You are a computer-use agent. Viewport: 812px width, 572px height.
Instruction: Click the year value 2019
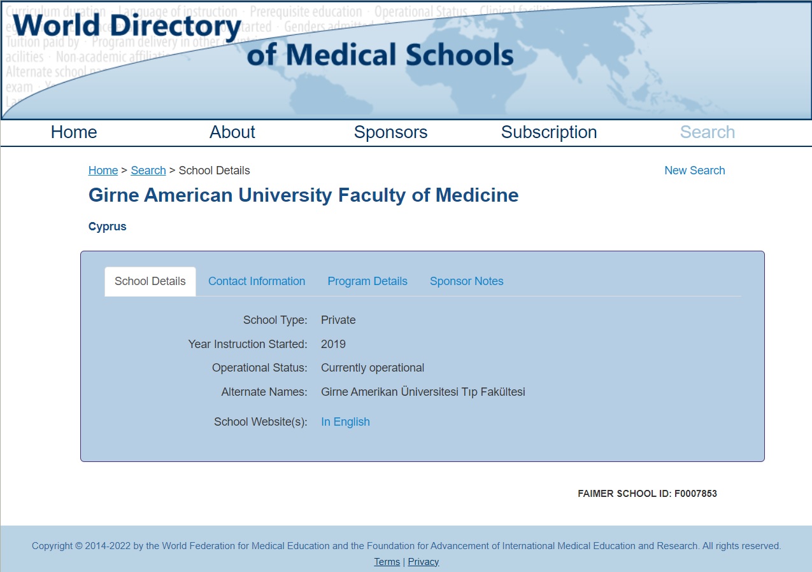(333, 344)
